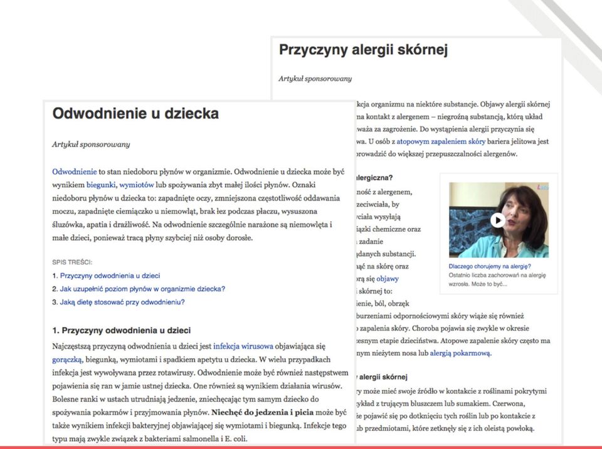This screenshot has width=602, height=449.
Task: Open the 'Odwodnienie' link in first paragraph
Action: point(75,172)
